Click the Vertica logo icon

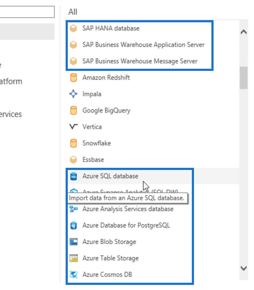(x=73, y=126)
